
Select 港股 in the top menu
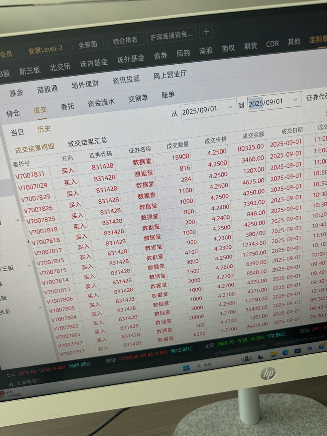(206, 51)
